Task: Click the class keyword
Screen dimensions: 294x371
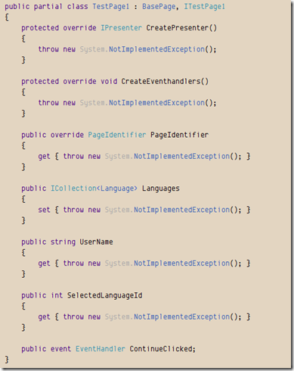Action: tap(78, 6)
